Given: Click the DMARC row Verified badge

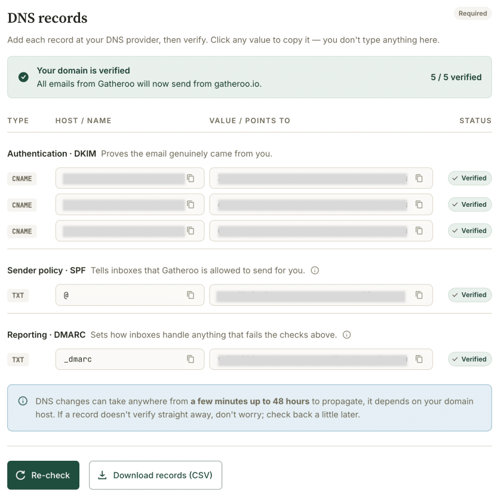Looking at the screenshot, I should click(470, 359).
